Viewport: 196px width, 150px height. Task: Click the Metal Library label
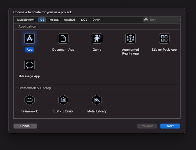point(97,111)
